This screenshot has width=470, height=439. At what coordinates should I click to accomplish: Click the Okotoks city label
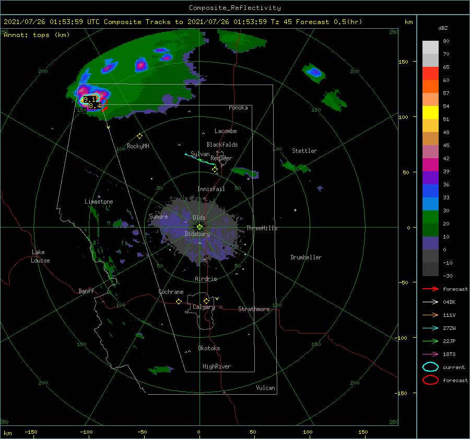click(x=209, y=348)
